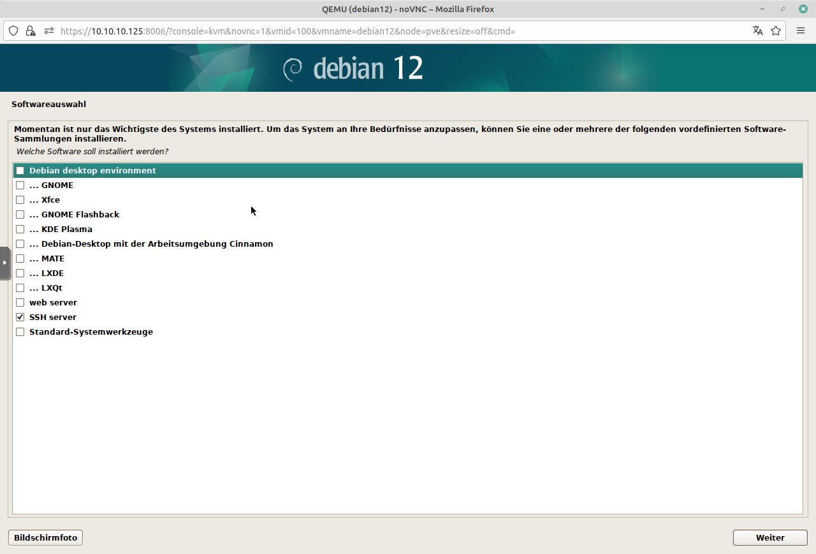The image size is (816, 554).
Task: Click the translate page icon
Action: click(x=758, y=31)
